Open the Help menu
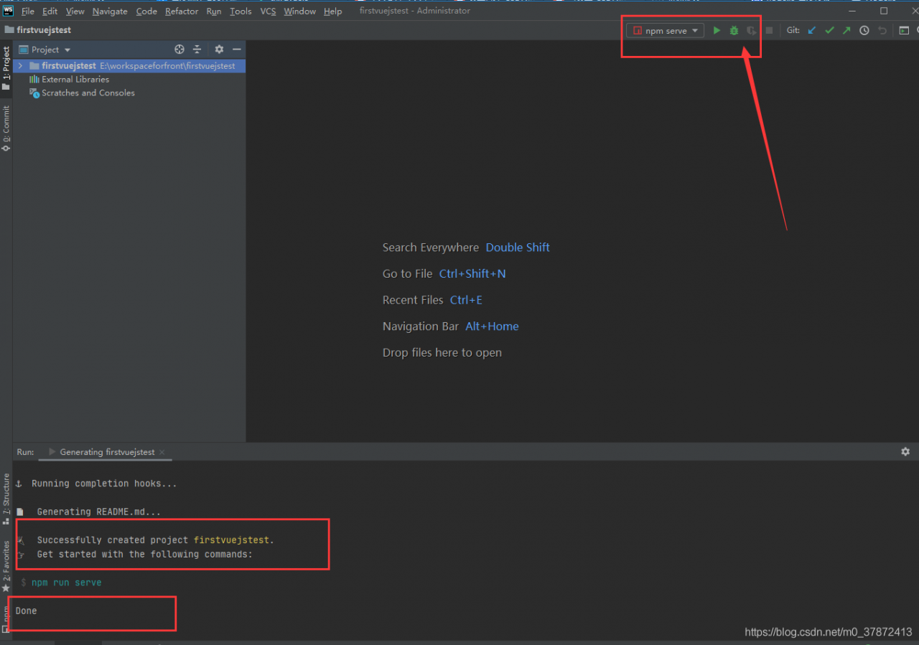 pyautogui.click(x=332, y=11)
